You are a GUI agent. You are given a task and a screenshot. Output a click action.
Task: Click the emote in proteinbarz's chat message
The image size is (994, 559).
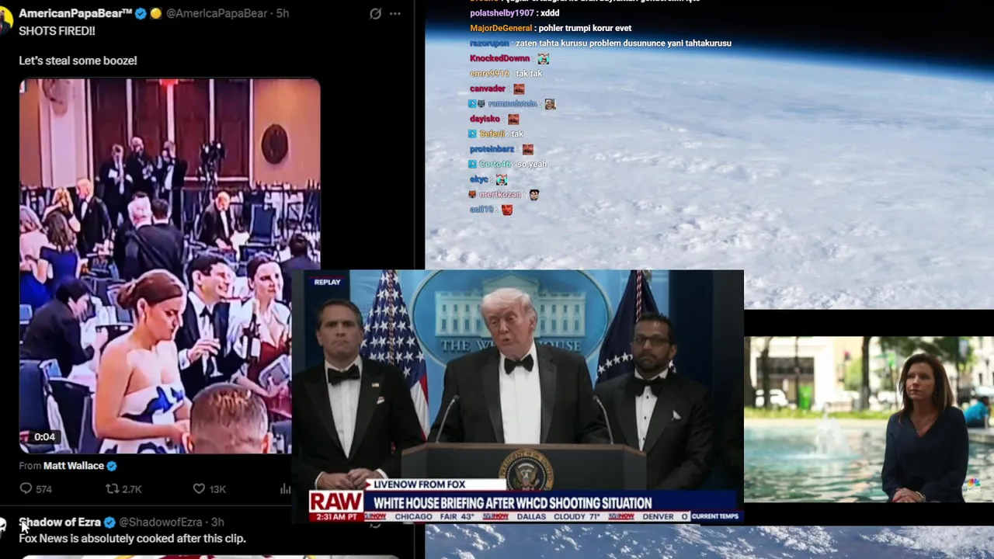pos(528,149)
